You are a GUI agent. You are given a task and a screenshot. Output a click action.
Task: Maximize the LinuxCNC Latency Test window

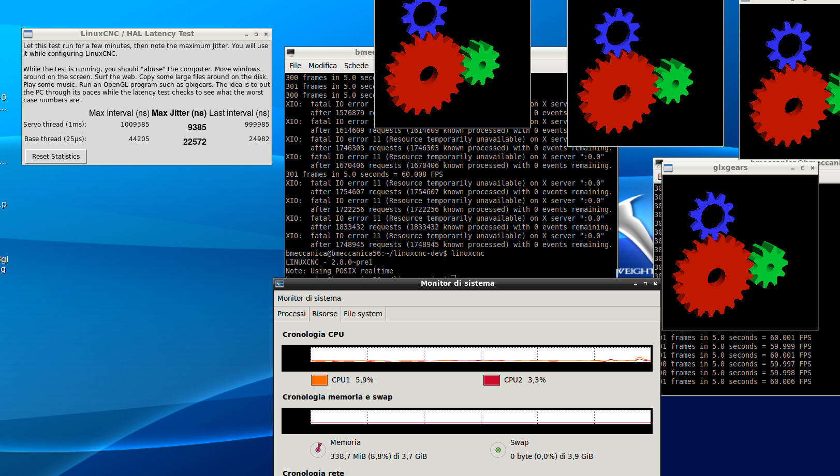[256, 34]
